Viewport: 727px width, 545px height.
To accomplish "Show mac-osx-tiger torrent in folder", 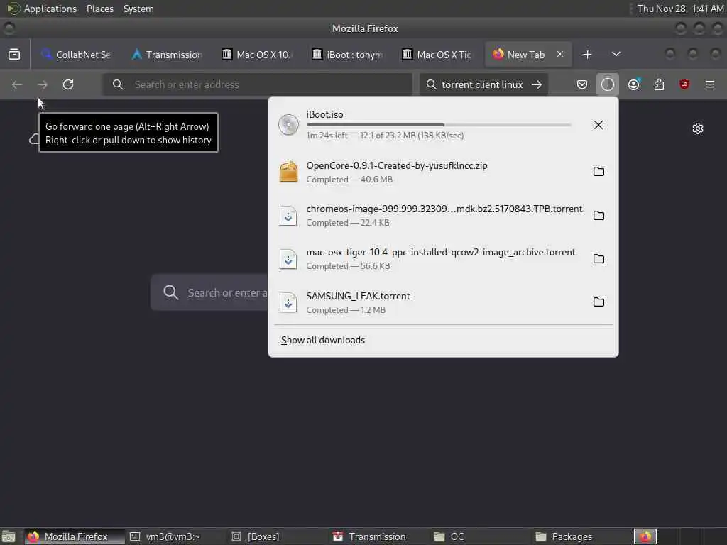I will coord(598,258).
